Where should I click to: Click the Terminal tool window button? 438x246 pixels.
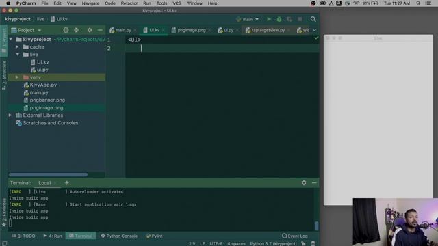tap(81, 236)
